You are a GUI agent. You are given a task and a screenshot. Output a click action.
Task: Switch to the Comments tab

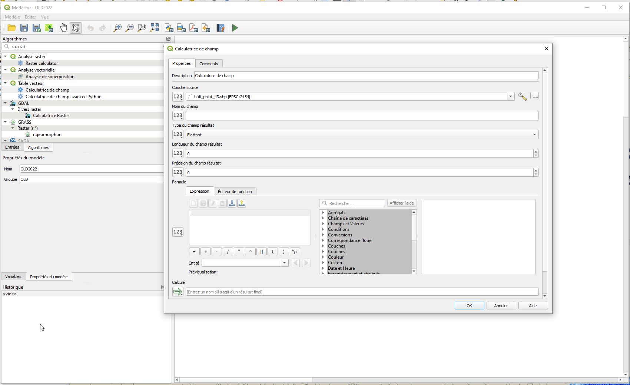tap(209, 63)
